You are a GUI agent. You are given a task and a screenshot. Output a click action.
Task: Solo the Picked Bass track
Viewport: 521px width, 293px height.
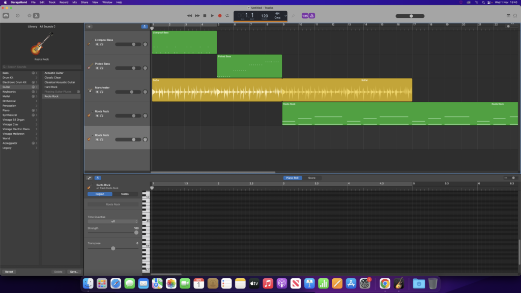(102, 68)
